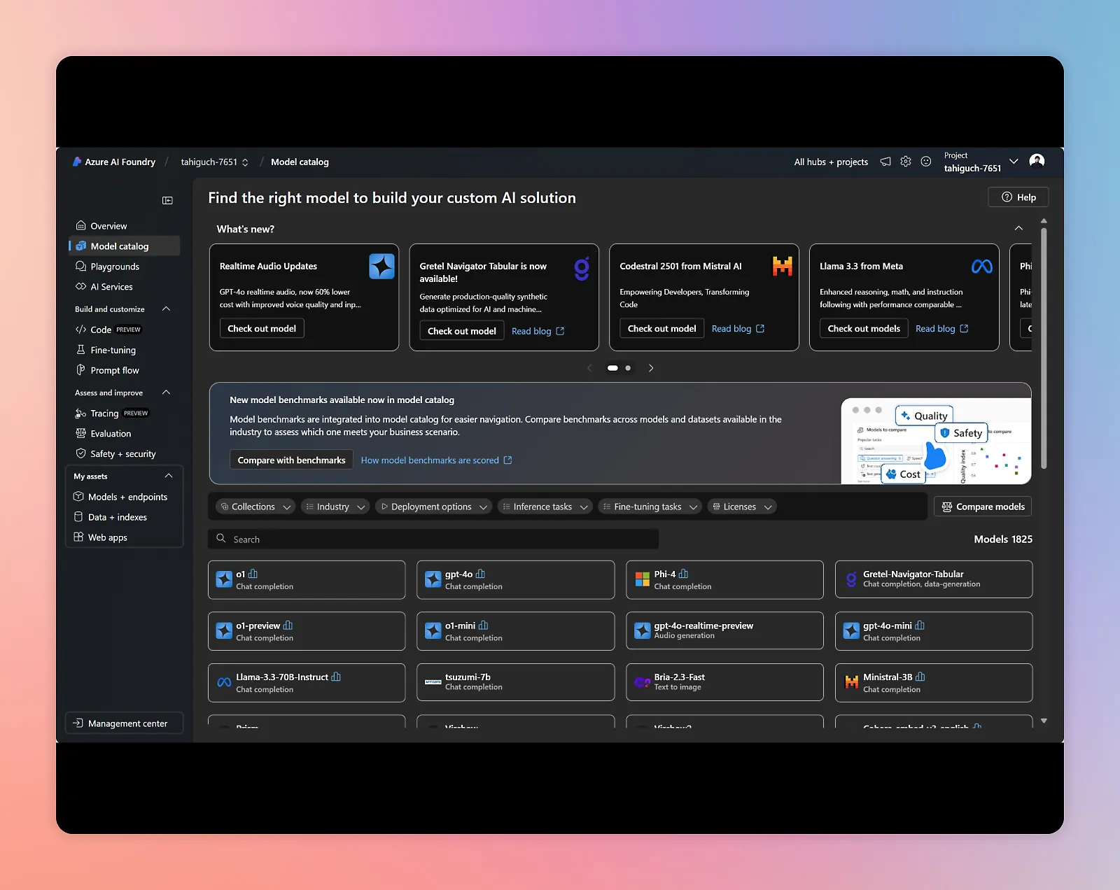Open the Inference tasks filter dropdown

(545, 507)
